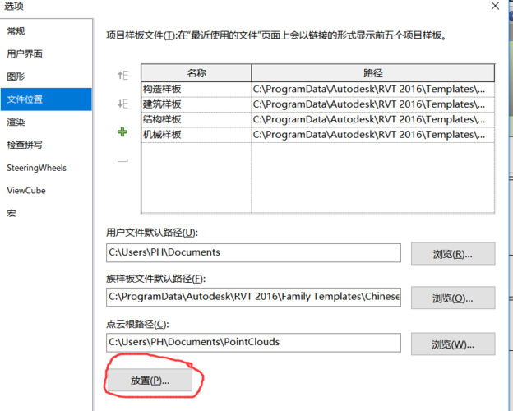This screenshot has width=513, height=411.
Task: Click 浏览(W)... for the point cloud path
Action: (x=453, y=344)
